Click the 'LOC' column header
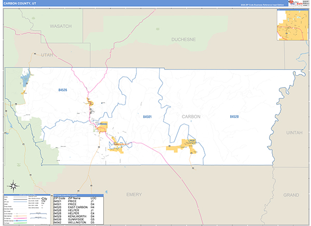 pos(93,198)
